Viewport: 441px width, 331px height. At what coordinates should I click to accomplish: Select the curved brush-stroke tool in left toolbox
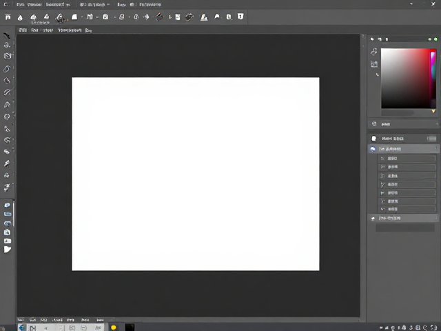tap(7, 92)
